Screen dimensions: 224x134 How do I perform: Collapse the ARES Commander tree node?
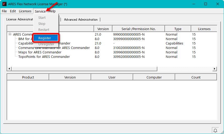[x=10, y=34]
